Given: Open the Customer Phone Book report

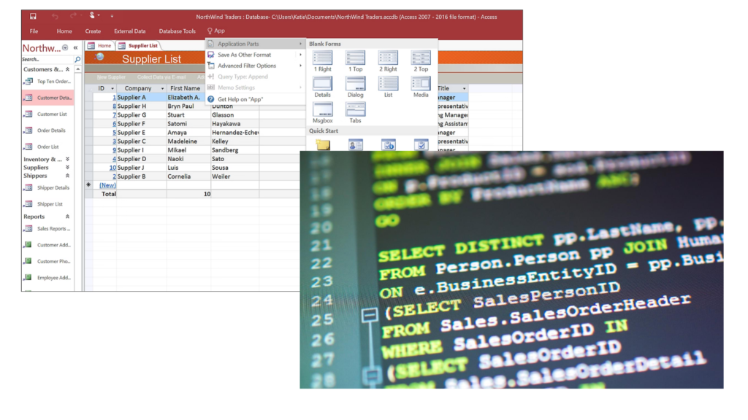Looking at the screenshot, I should click(47, 262).
